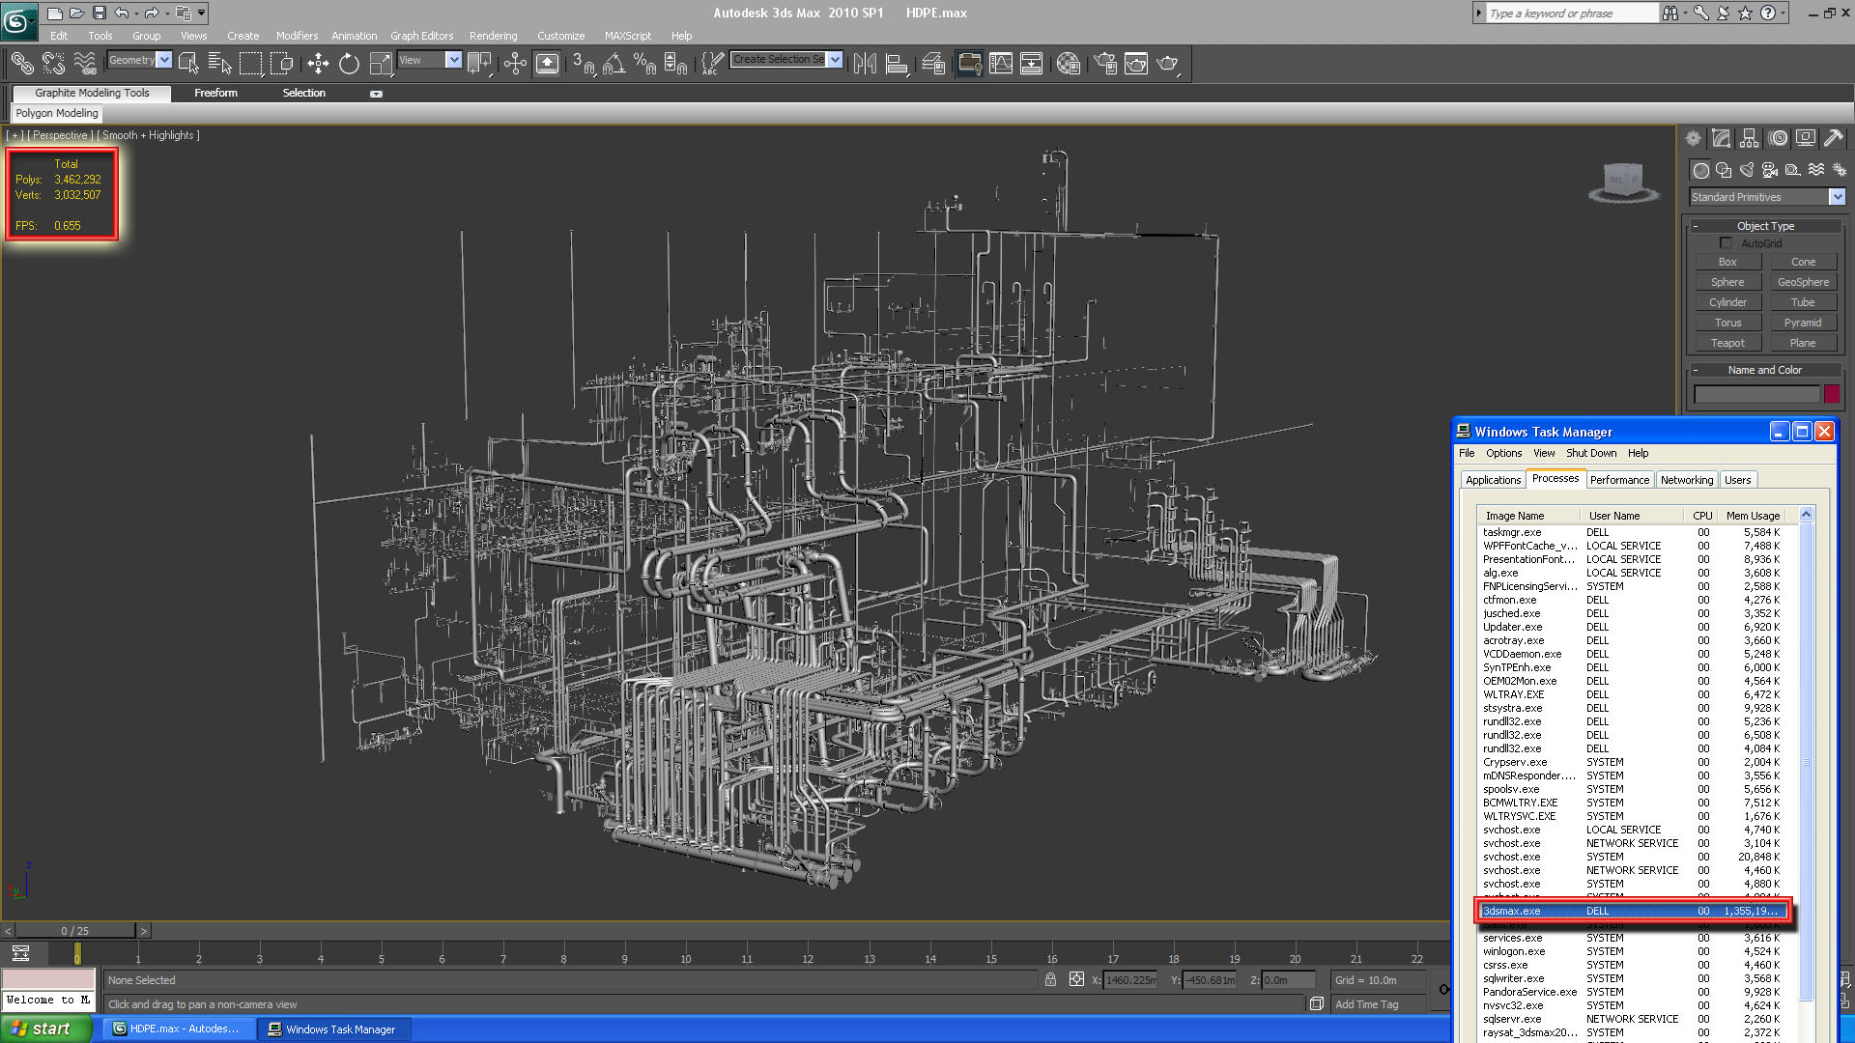Open the Curve Editor

(1001, 64)
